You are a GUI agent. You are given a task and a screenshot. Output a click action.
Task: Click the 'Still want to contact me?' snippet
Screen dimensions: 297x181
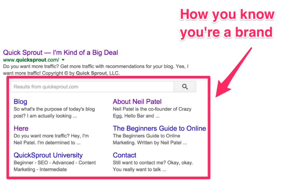tap(153, 166)
